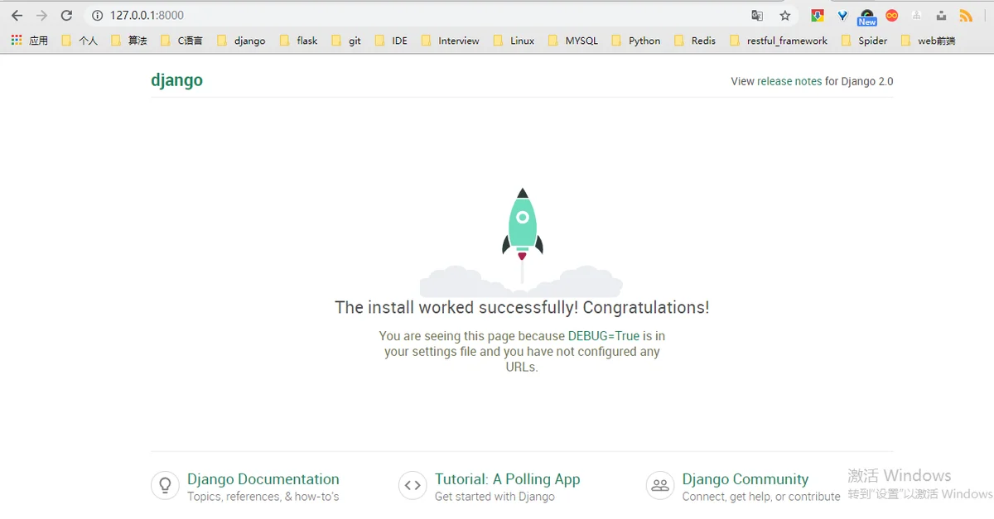This screenshot has width=994, height=519.
Task: Open the 算法 bookmark folder
Action: click(x=128, y=41)
